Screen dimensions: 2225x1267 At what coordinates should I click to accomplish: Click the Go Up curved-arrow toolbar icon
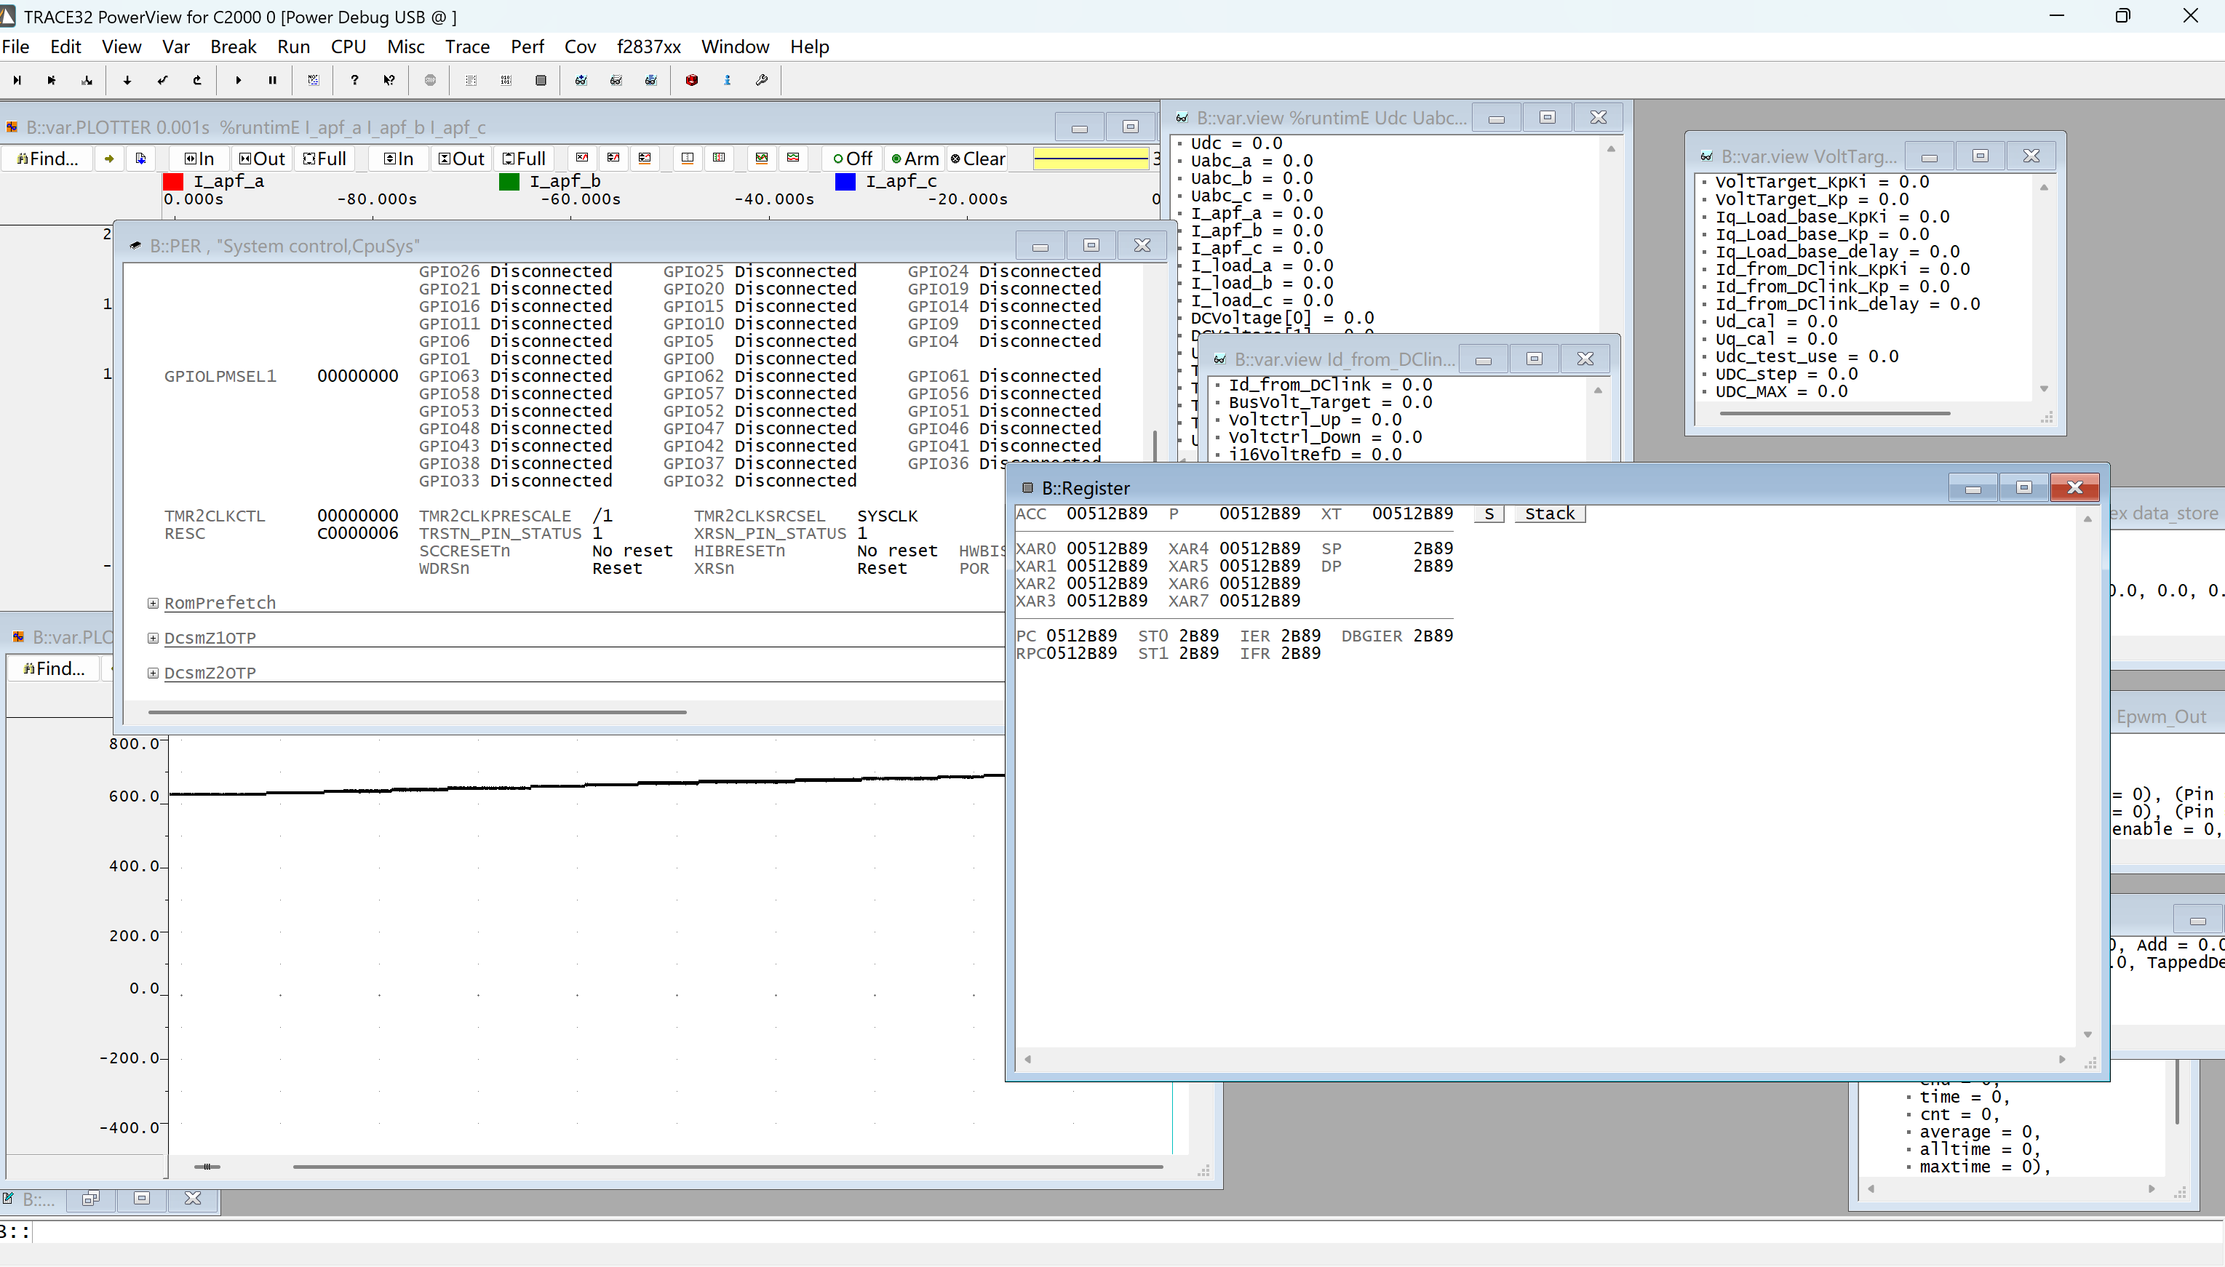(196, 80)
